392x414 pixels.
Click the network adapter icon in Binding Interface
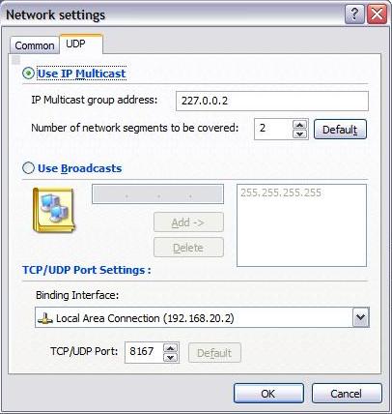(x=45, y=319)
